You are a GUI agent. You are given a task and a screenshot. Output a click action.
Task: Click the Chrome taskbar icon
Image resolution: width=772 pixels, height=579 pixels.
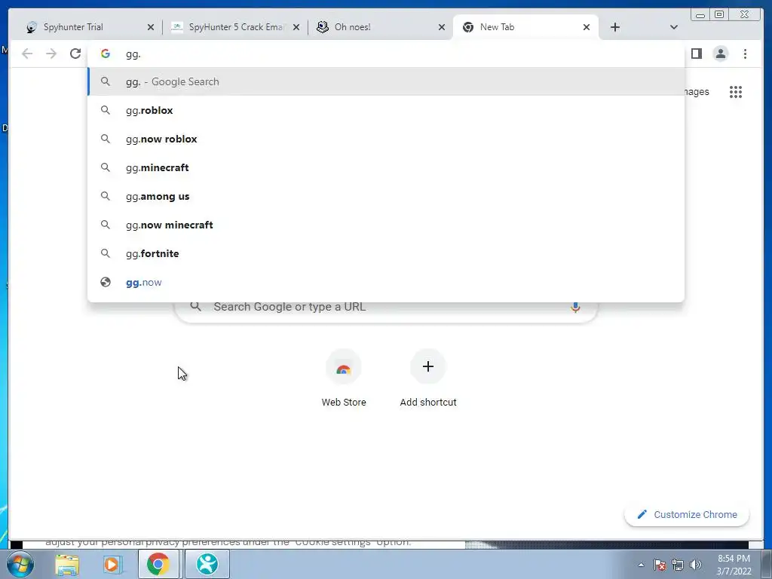(158, 564)
